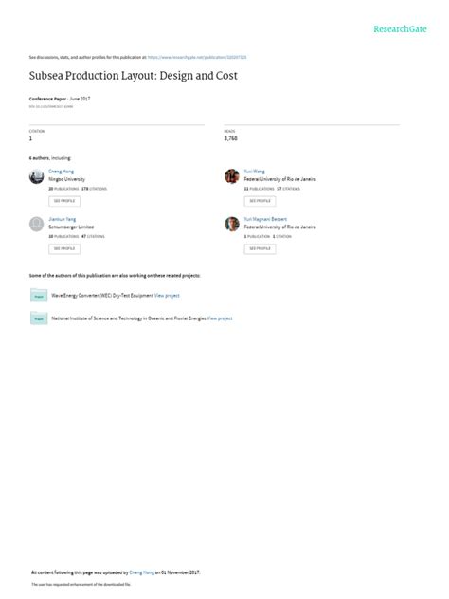Click Cheng Hong's profile photo avatar
449x599 pixels.
coord(37,176)
